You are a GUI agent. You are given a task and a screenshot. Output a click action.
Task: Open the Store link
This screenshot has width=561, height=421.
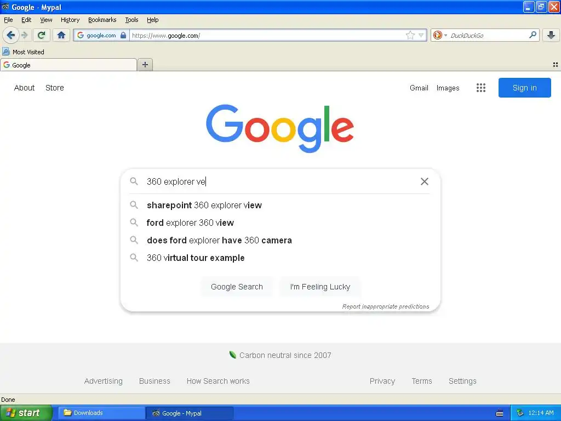(x=55, y=88)
